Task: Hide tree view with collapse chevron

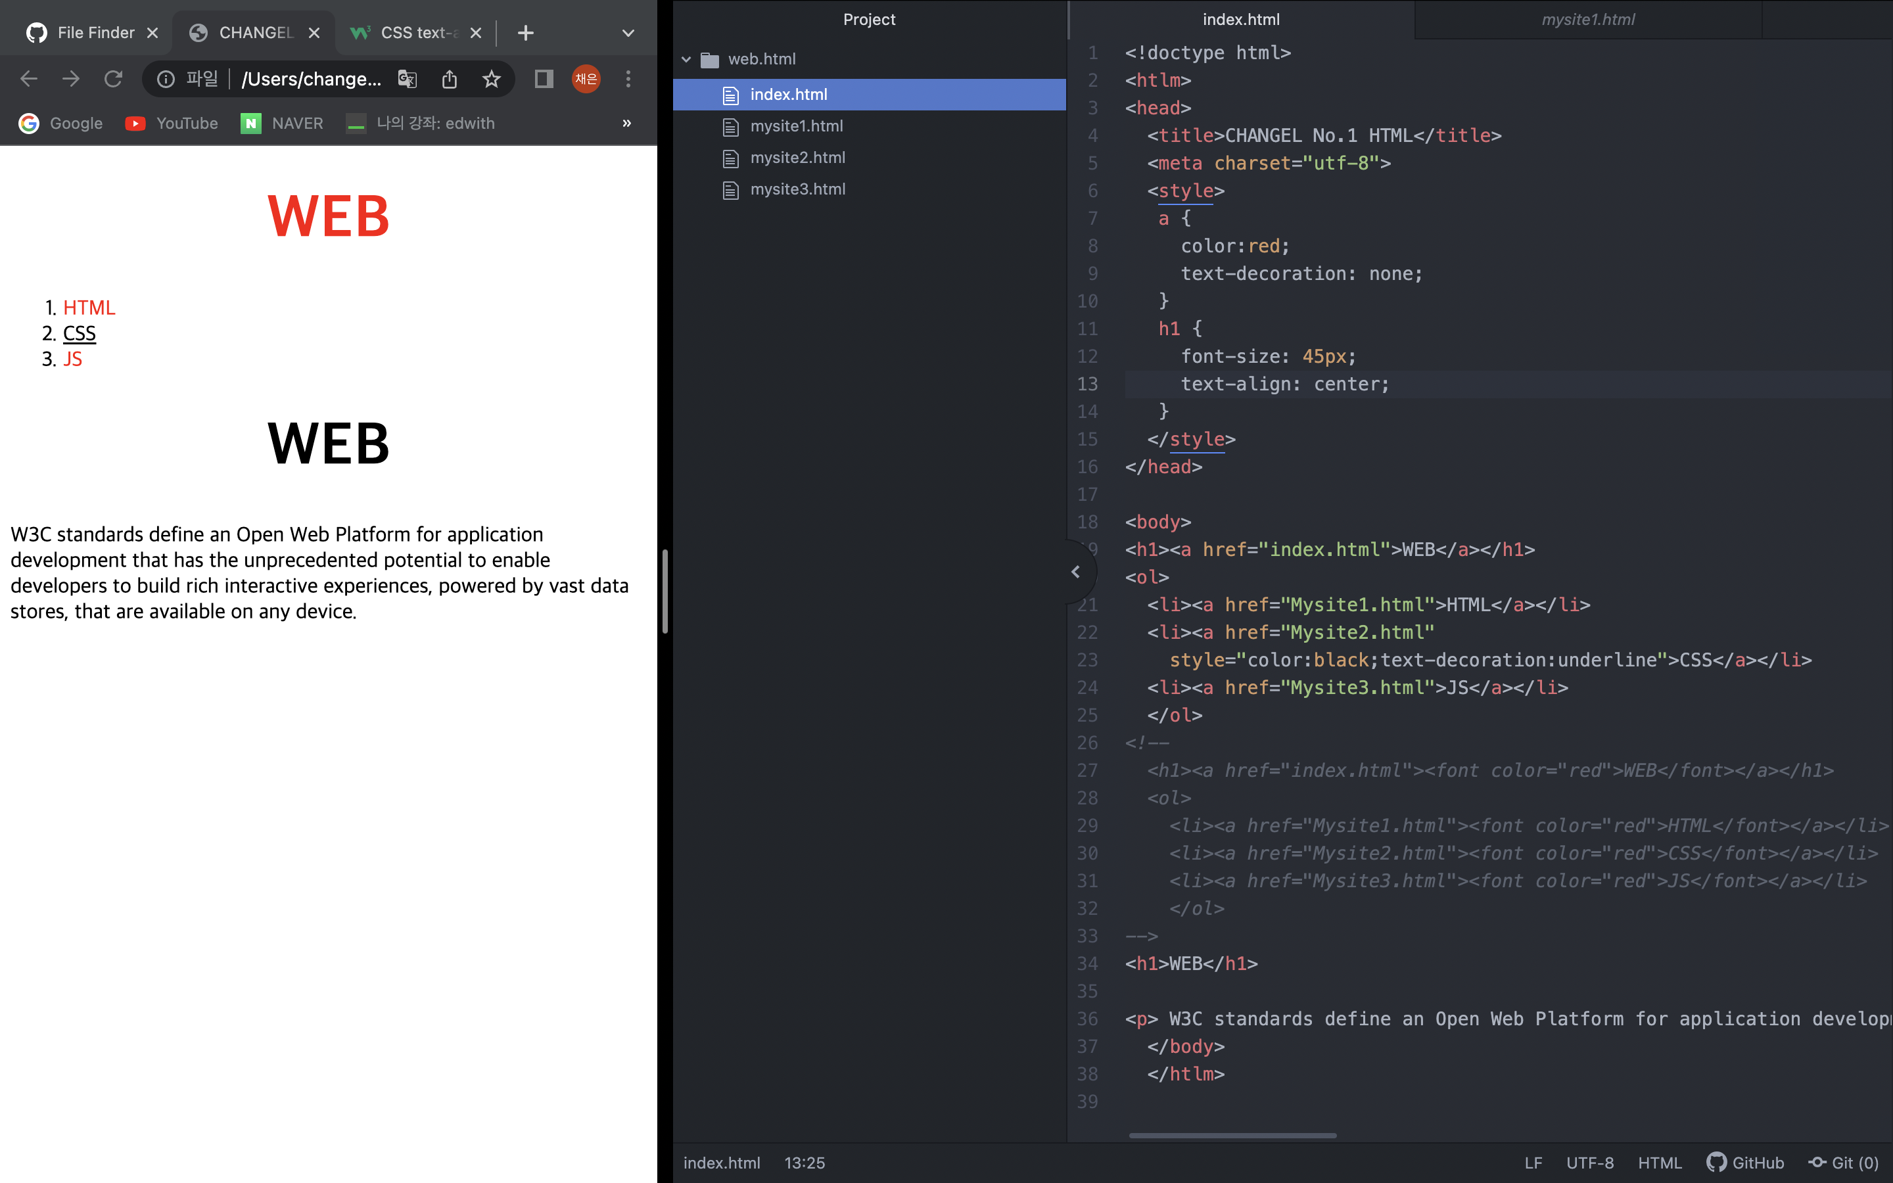Action: pos(1075,572)
